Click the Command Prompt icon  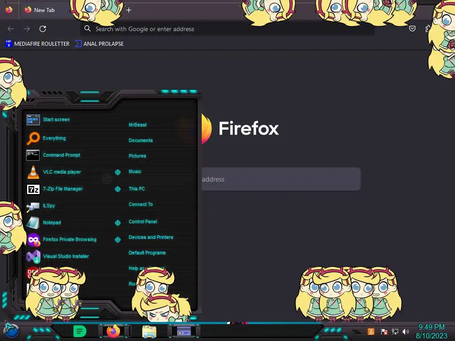coord(33,155)
